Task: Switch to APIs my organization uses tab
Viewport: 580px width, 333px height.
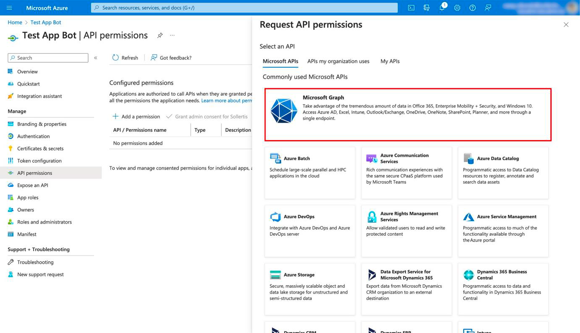Action: pos(339,61)
